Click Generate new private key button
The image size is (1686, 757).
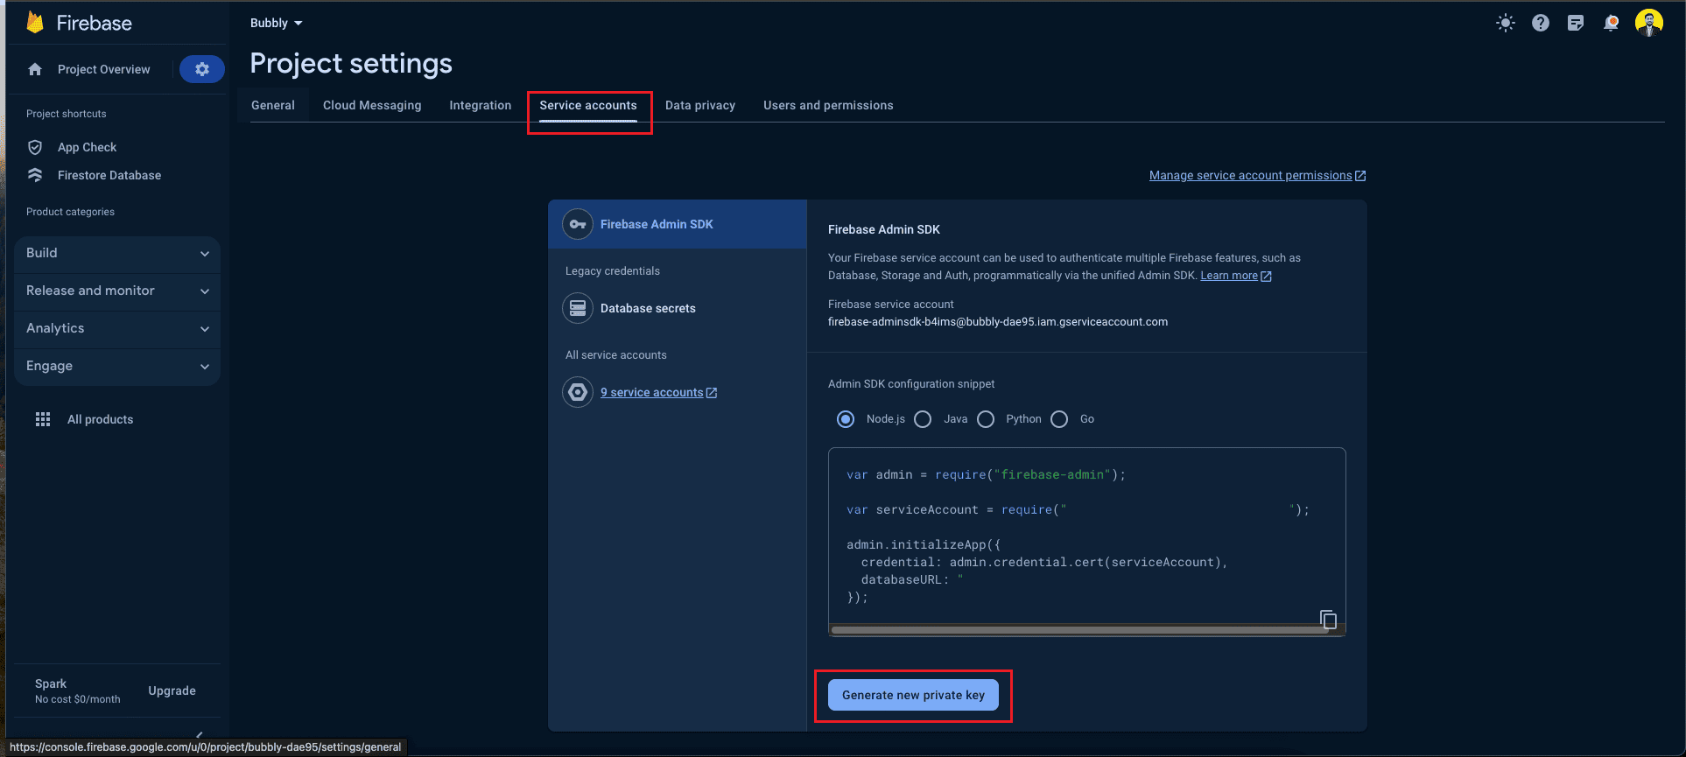tap(913, 695)
